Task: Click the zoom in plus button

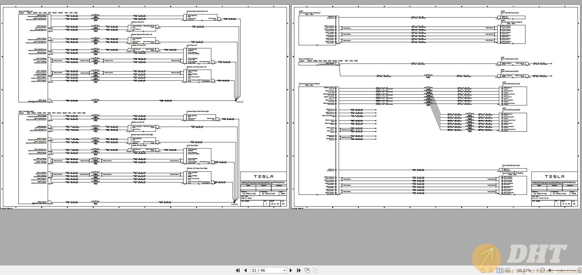Action: point(580,271)
